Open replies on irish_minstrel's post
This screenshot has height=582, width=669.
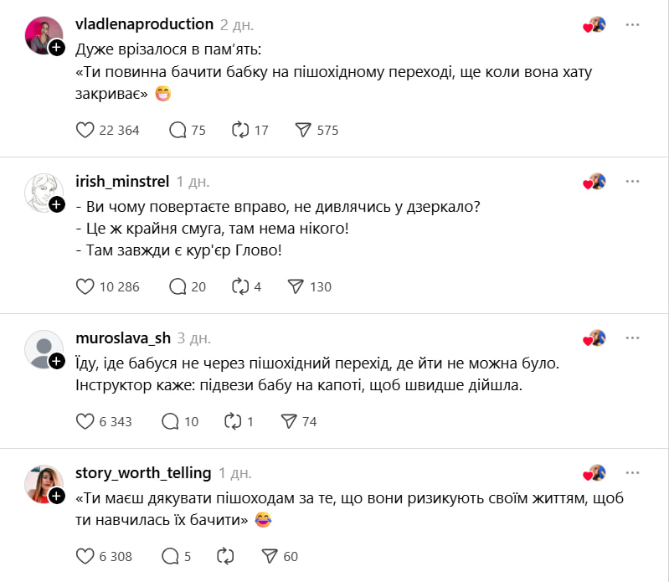click(178, 286)
